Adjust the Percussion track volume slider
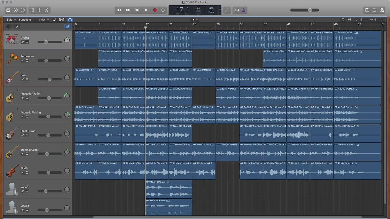Image resolution: width=390 pixels, height=219 pixels. [x=46, y=61]
